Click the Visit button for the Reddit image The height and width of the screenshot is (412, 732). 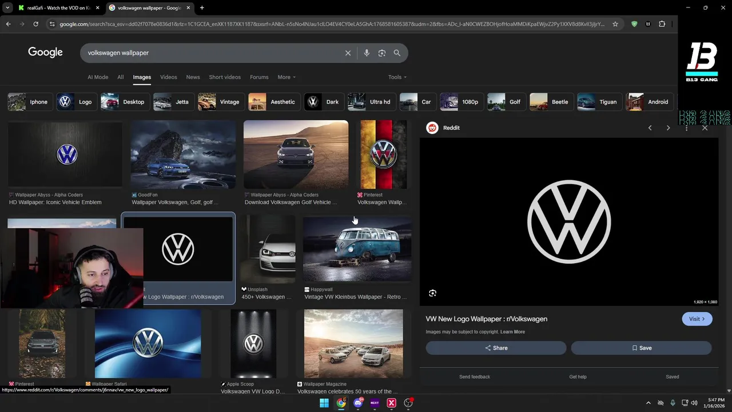click(x=697, y=319)
